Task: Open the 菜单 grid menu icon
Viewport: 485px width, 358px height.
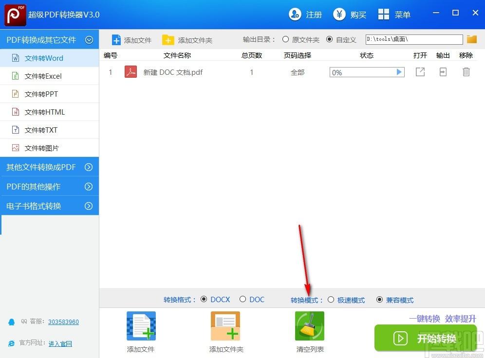Action: pos(384,14)
